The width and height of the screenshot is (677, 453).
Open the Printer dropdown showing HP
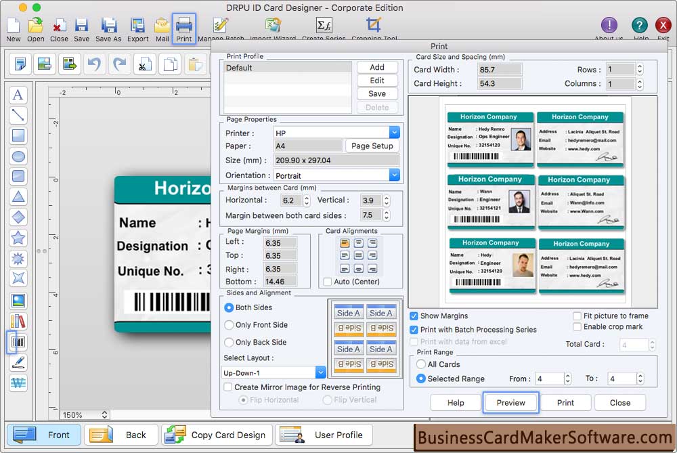pos(336,133)
